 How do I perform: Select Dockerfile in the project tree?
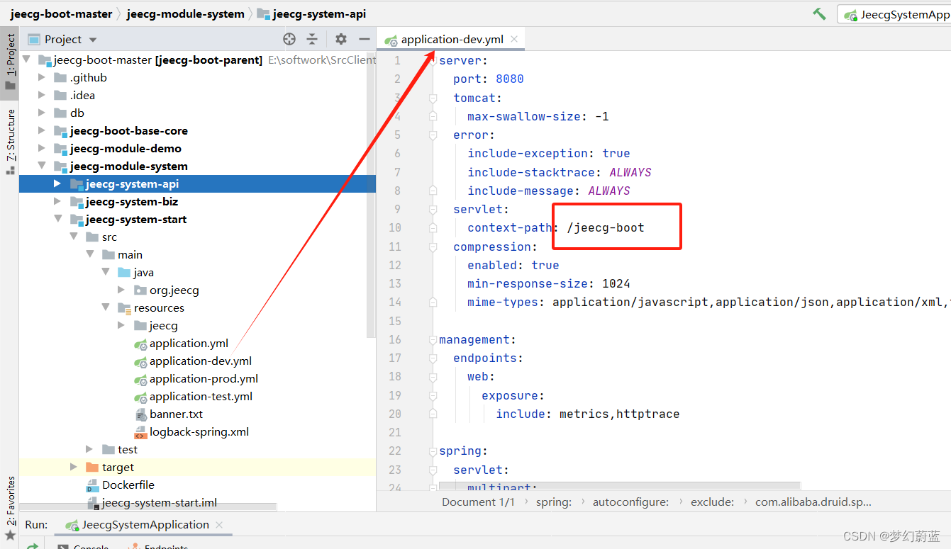coord(128,485)
